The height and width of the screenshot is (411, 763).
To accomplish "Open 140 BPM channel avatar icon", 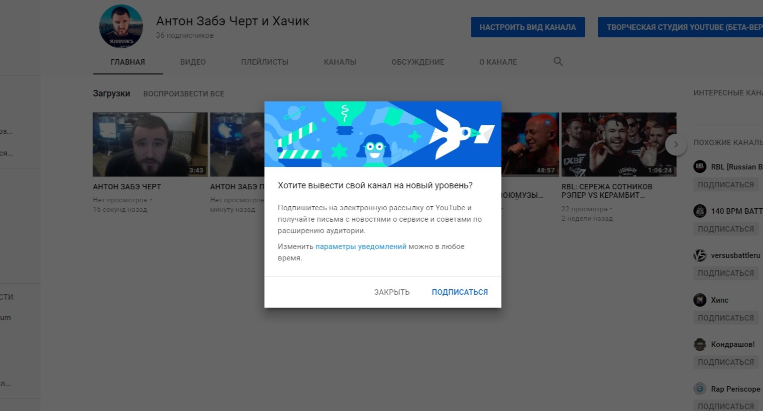I will [700, 211].
